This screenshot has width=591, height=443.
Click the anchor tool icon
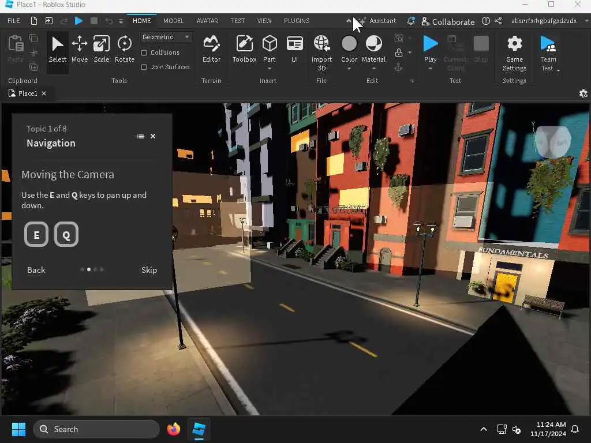[x=398, y=67]
